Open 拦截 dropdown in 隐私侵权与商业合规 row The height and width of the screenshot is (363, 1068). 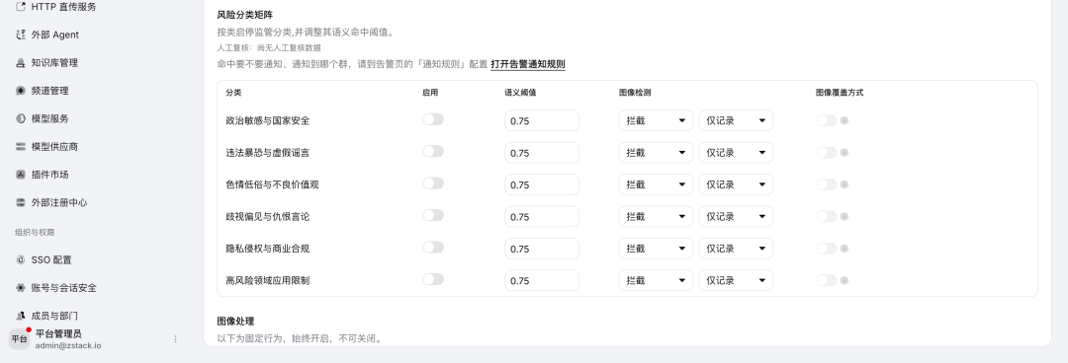coord(656,249)
